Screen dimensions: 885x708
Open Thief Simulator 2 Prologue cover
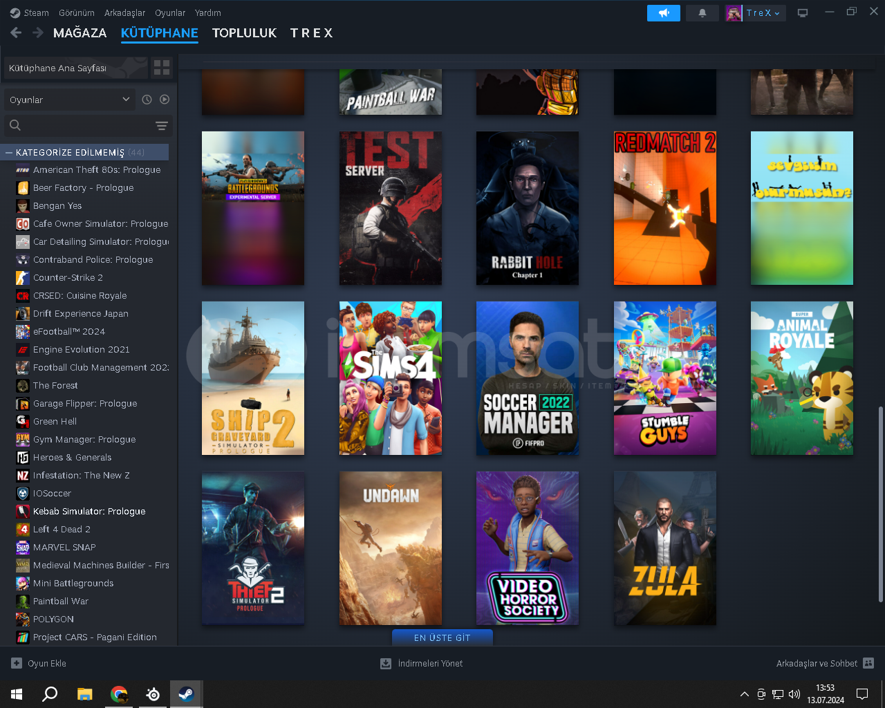pos(253,548)
